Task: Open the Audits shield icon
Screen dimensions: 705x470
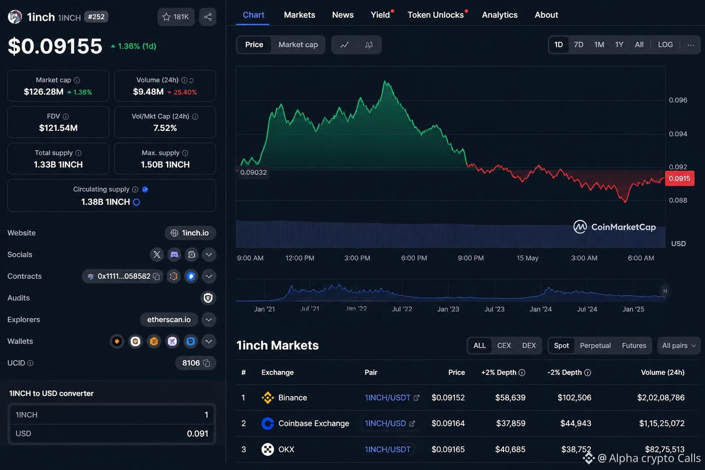Action: (x=208, y=298)
